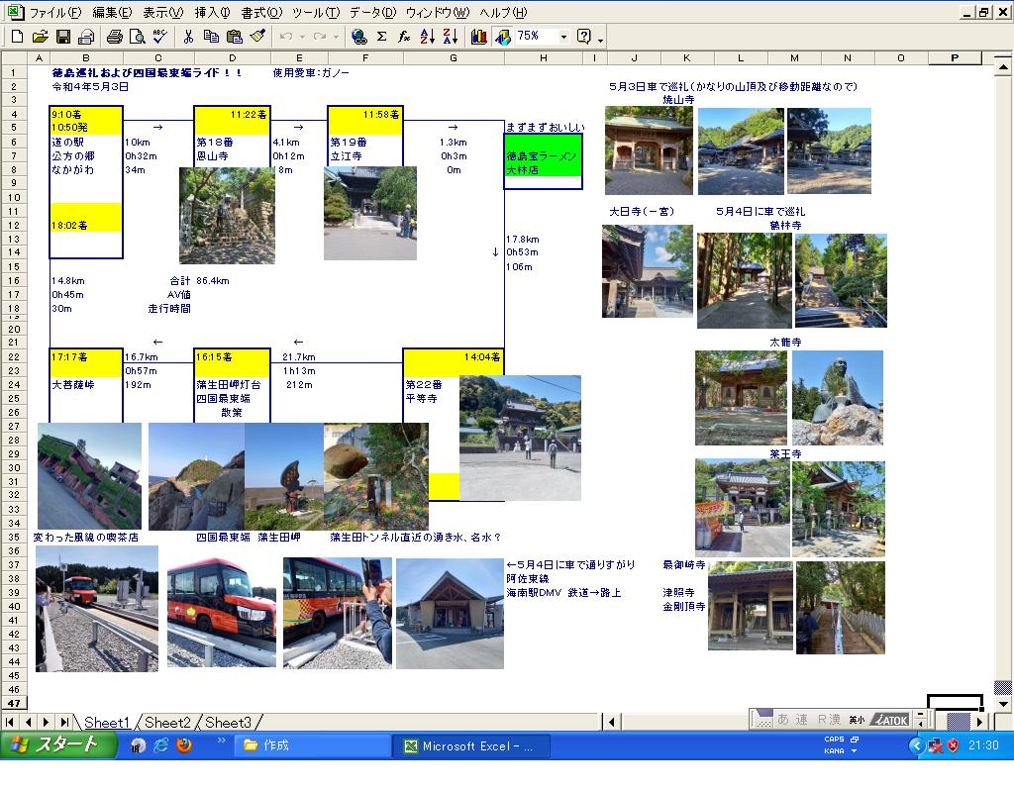The width and height of the screenshot is (1014, 792).
Task: Click the spelling check icon
Action: [x=159, y=37]
